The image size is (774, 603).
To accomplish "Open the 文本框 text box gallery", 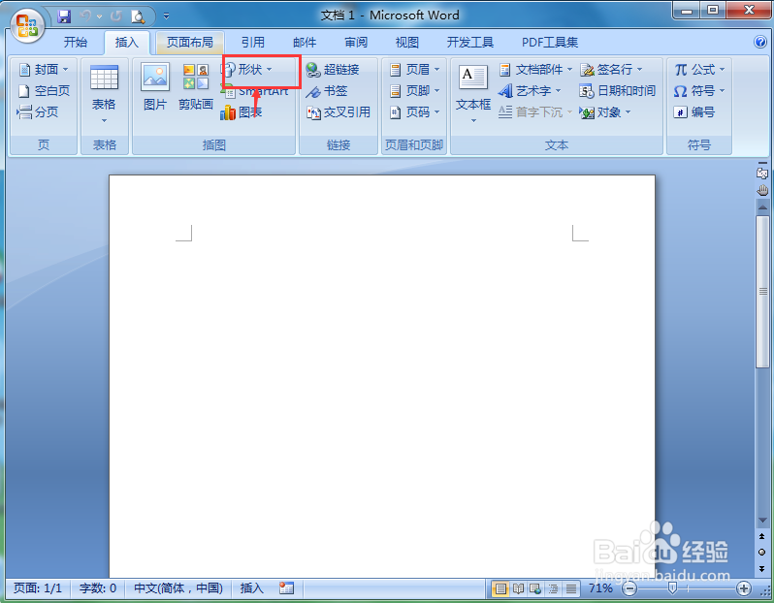I will coord(473,94).
